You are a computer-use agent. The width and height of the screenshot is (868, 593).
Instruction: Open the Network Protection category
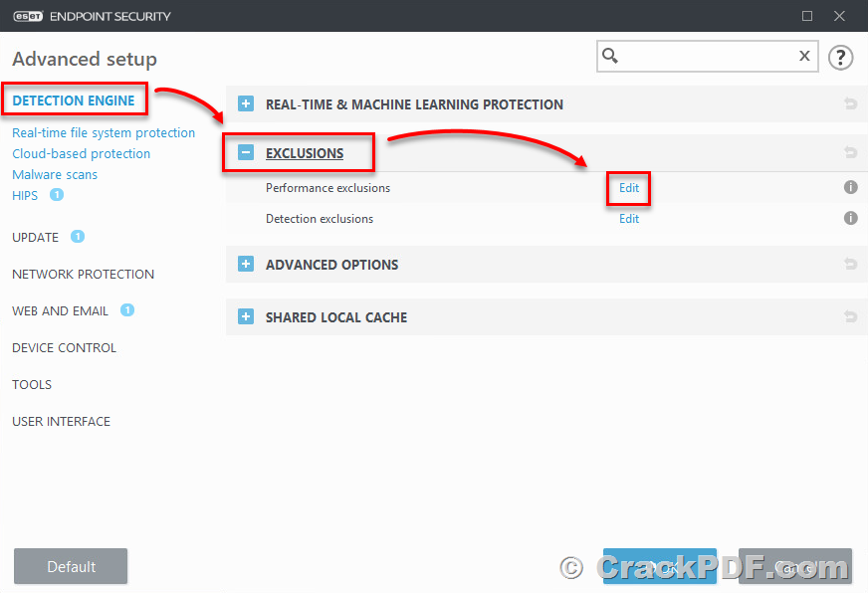pos(83,274)
